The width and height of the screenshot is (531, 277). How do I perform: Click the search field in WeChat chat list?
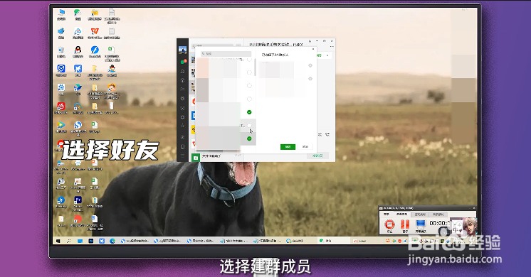tap(212, 45)
